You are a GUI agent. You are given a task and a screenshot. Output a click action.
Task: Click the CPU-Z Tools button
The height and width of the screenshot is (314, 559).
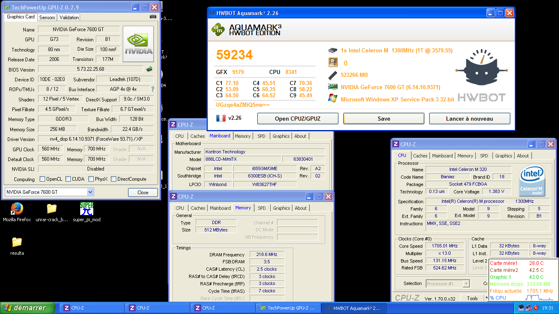point(473,298)
